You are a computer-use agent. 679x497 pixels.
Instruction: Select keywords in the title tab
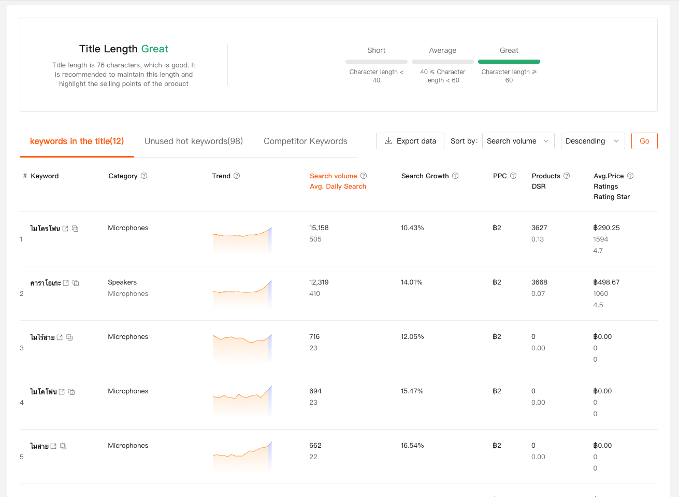tap(77, 141)
